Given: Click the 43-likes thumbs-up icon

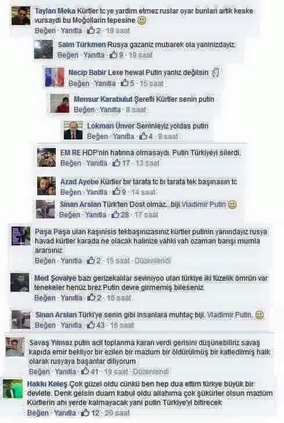Looking at the screenshot, I should click(x=91, y=325).
